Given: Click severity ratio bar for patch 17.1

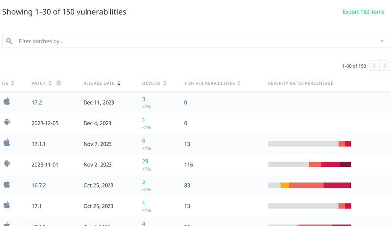Looking at the screenshot, I should pos(310,206).
